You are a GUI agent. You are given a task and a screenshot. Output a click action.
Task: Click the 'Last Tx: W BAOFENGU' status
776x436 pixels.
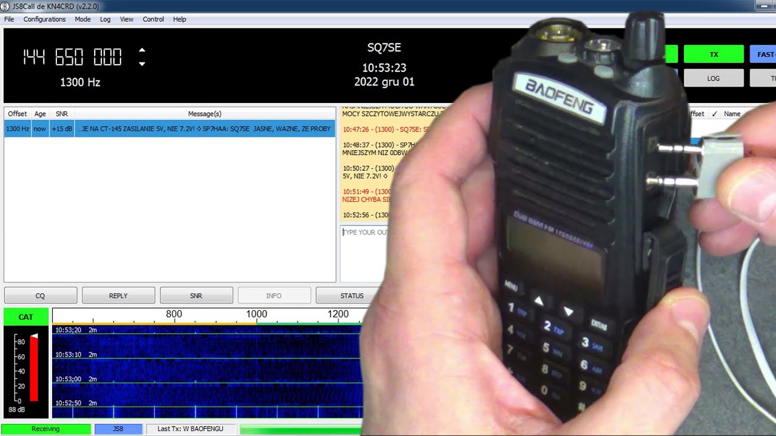point(190,429)
